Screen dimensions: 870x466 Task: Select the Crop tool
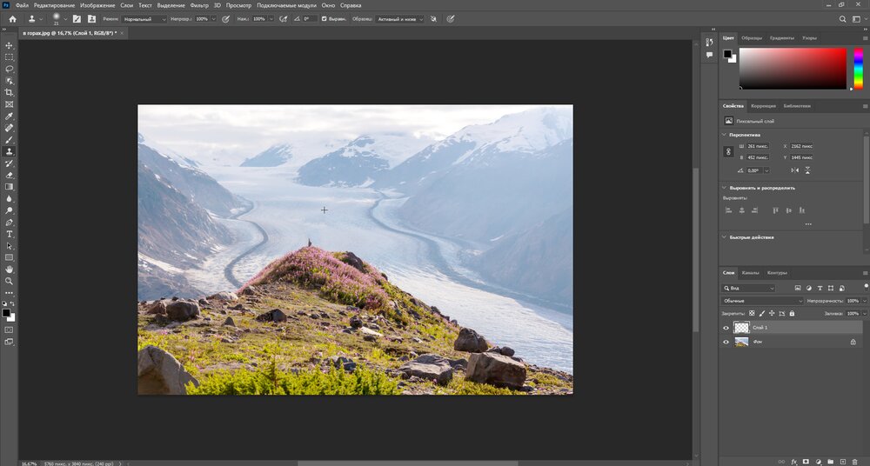10,92
